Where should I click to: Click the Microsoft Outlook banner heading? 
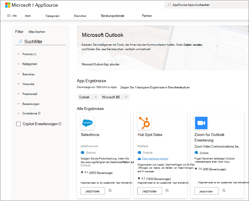(x=103, y=35)
